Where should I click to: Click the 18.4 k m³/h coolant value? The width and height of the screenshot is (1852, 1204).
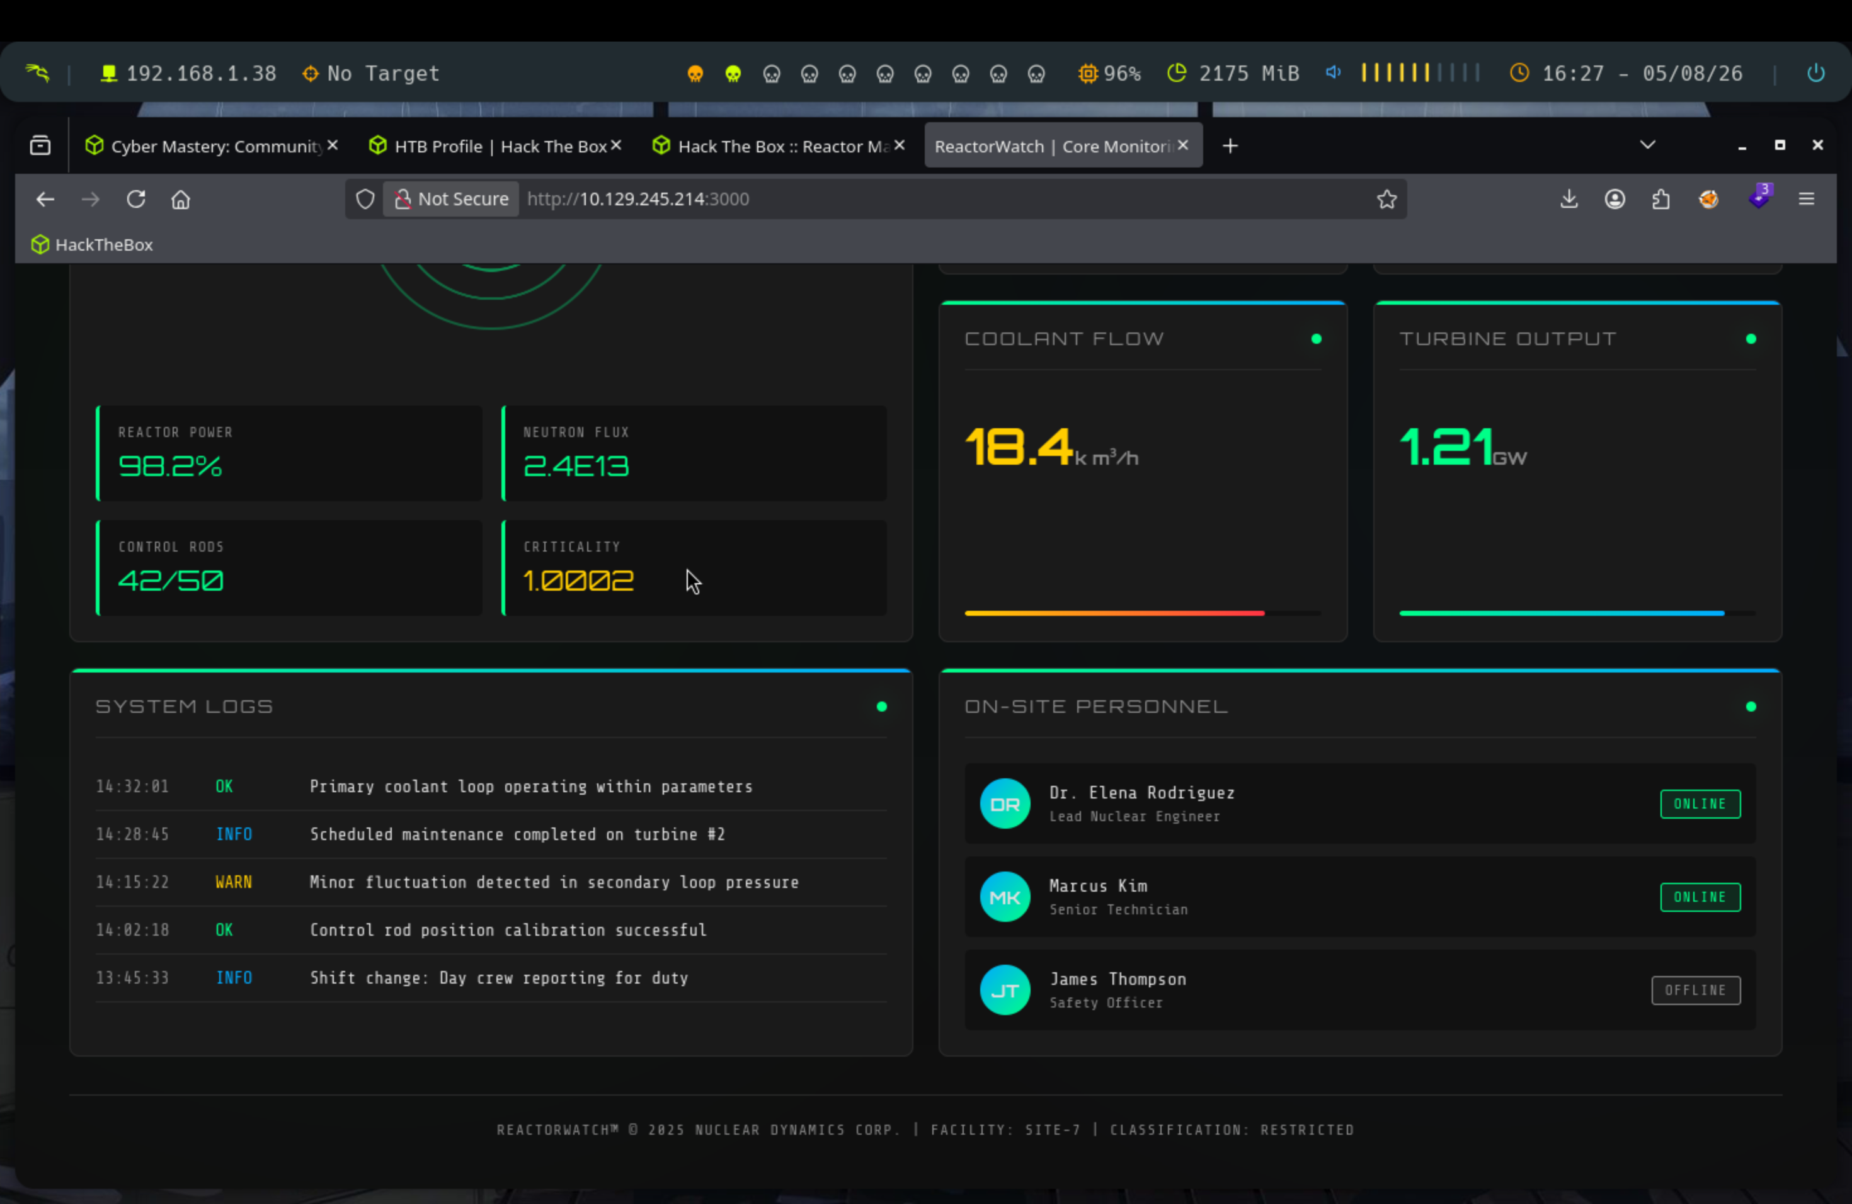click(1052, 447)
